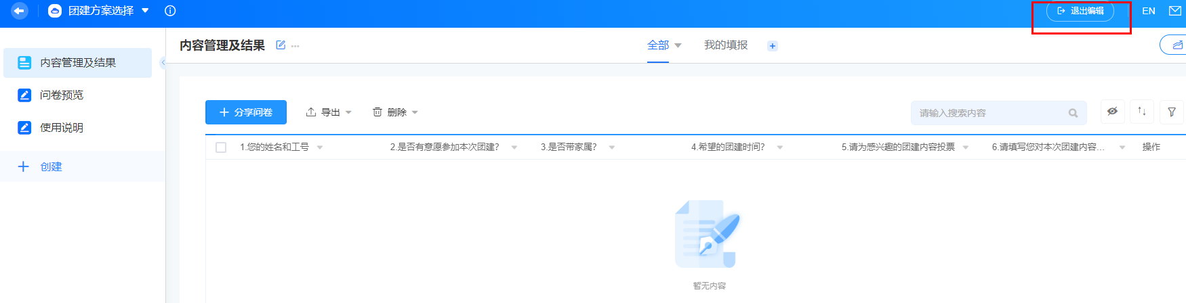Click the 退出编辑 button

pyautogui.click(x=1080, y=11)
